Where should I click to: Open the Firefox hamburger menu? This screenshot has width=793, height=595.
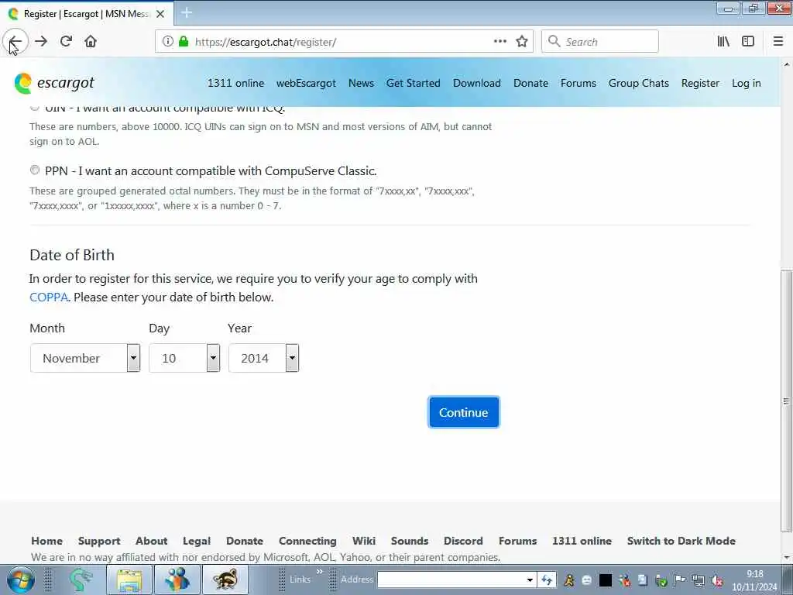pos(778,42)
